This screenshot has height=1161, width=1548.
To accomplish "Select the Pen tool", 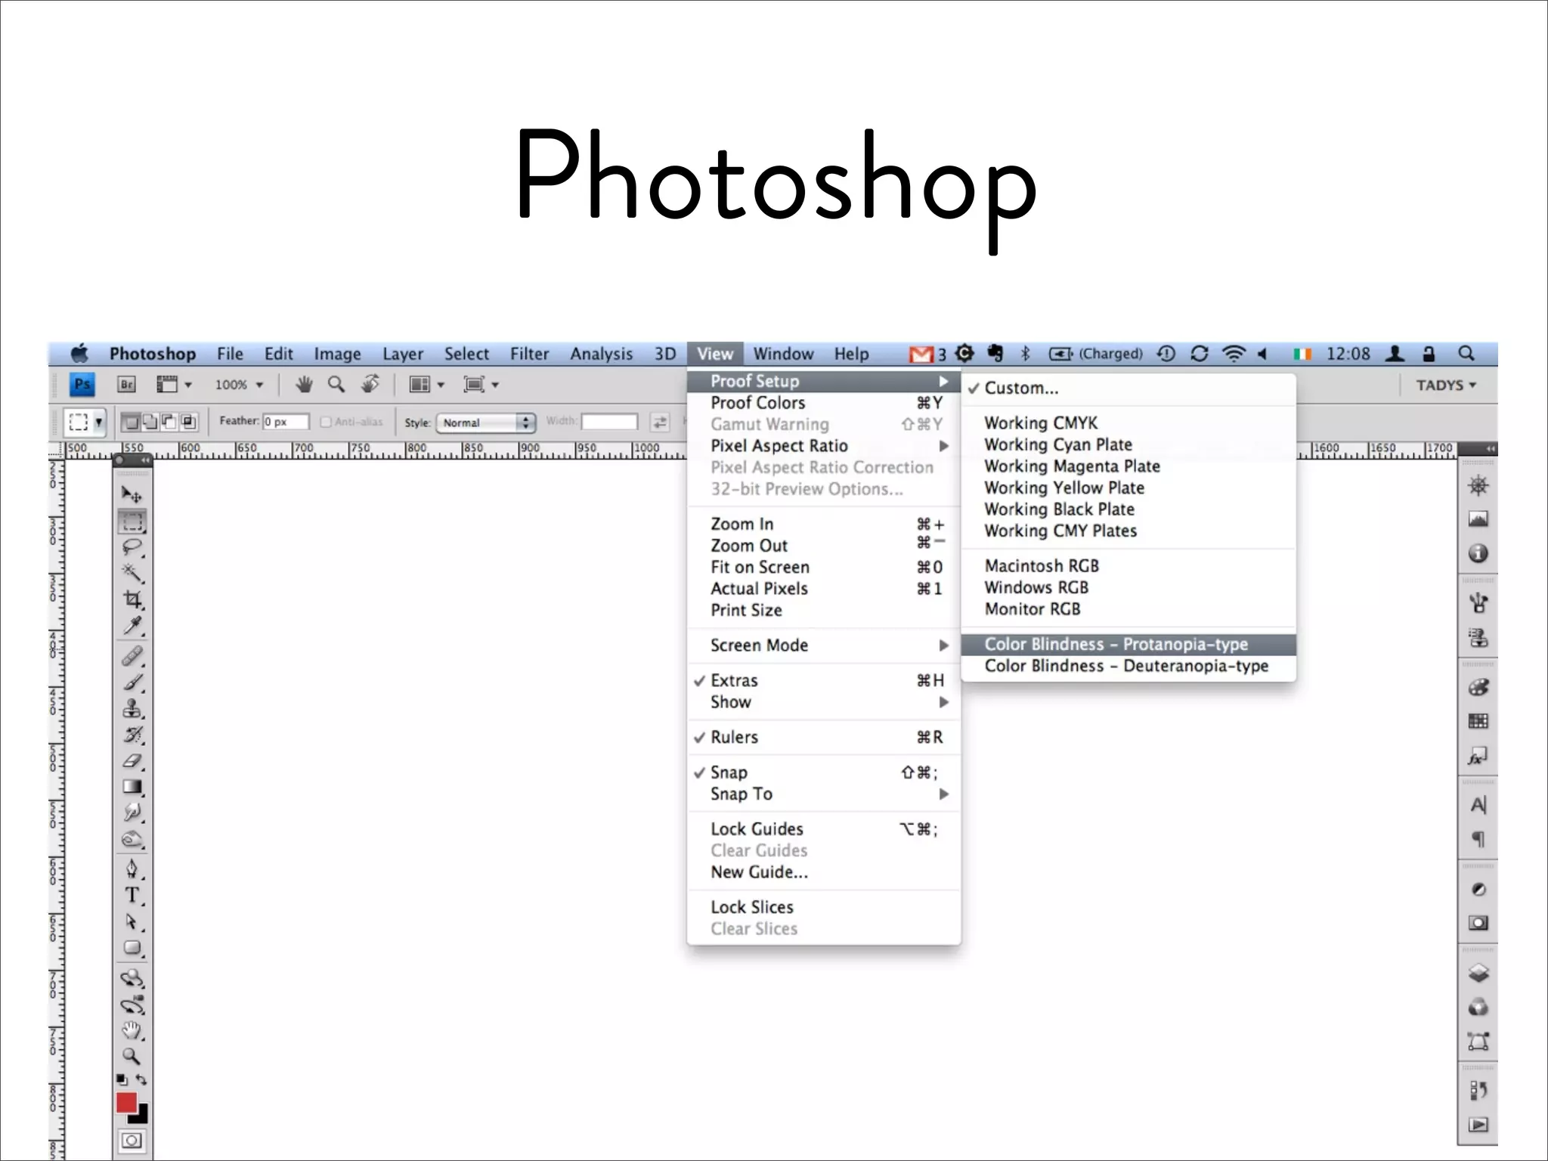I will point(132,868).
